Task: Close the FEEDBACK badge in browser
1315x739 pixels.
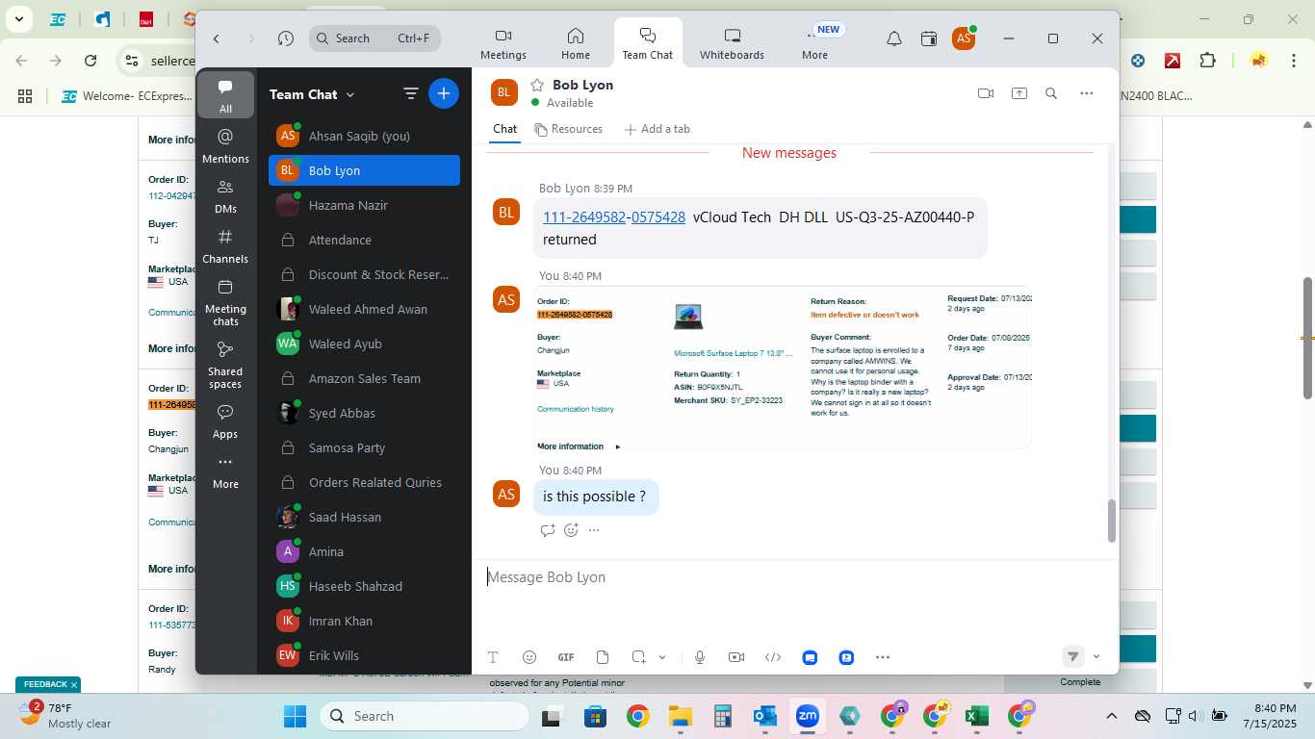Action: click(74, 685)
